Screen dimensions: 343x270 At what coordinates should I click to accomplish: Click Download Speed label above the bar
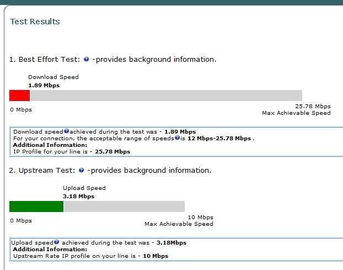click(53, 77)
